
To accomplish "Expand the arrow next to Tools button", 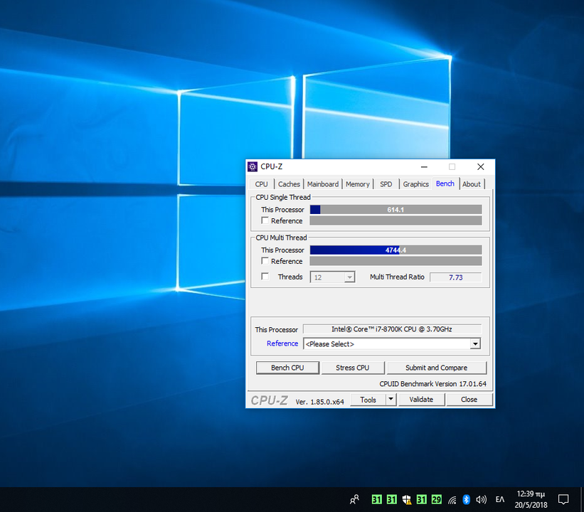I will 391,399.
